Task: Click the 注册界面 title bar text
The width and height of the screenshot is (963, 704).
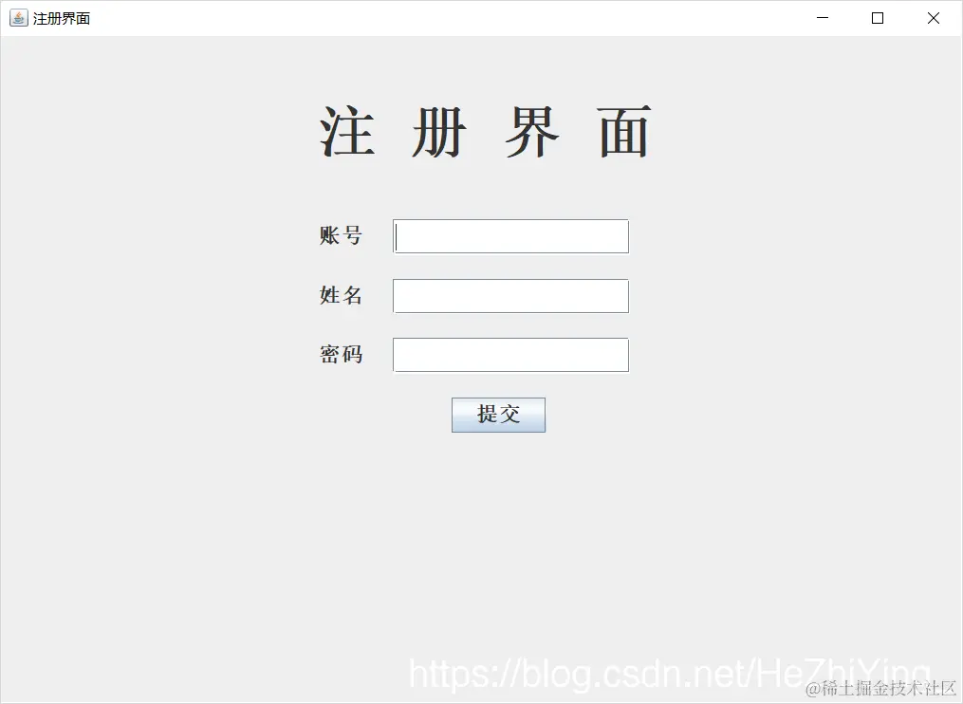Action: pyautogui.click(x=62, y=18)
